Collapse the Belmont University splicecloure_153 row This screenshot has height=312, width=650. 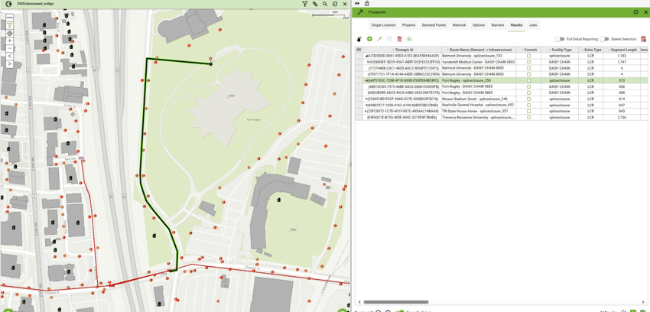coord(366,56)
